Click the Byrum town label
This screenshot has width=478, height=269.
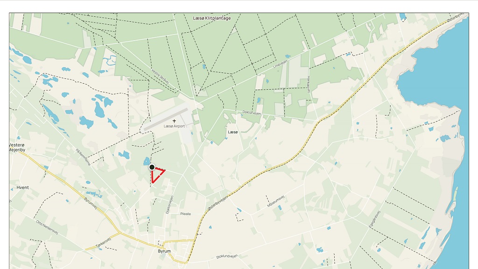pyautogui.click(x=164, y=251)
